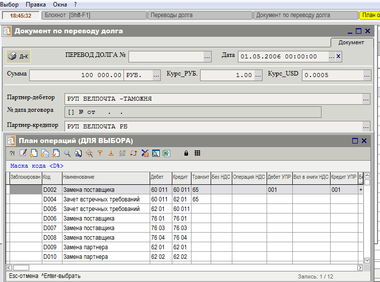Open the date picker ellipsis button
The width and height of the screenshot is (380, 282).
pos(332,57)
